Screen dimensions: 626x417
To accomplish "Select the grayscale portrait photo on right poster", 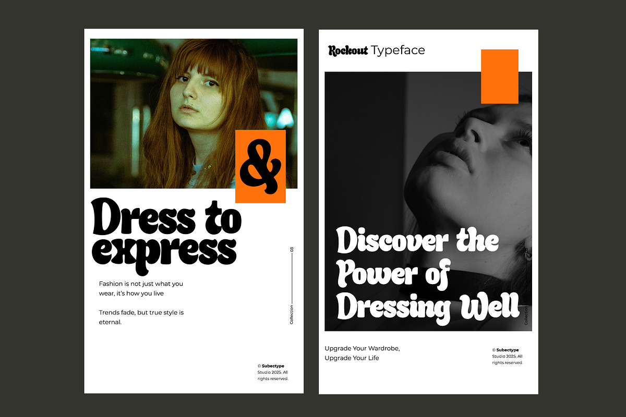I will (x=428, y=201).
